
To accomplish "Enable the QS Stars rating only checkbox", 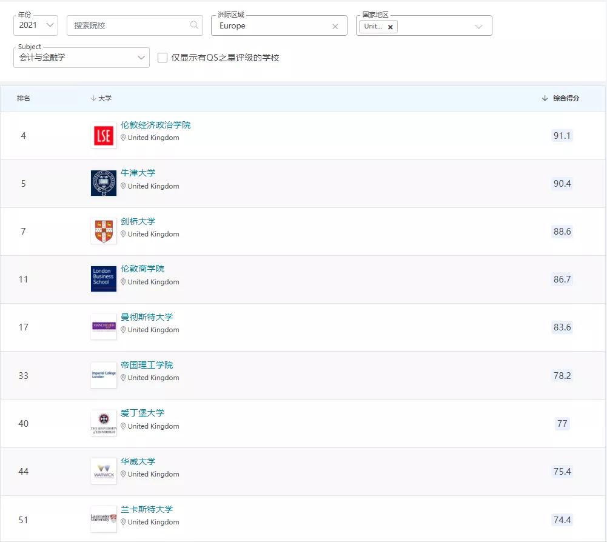I will pos(163,58).
